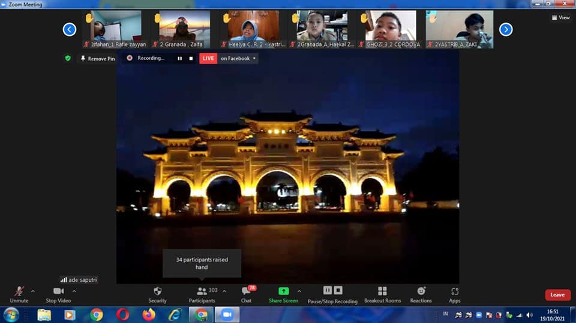Open Internet Explorer from taskbar
Image resolution: width=576 pixels, height=323 pixels.
tap(175, 315)
